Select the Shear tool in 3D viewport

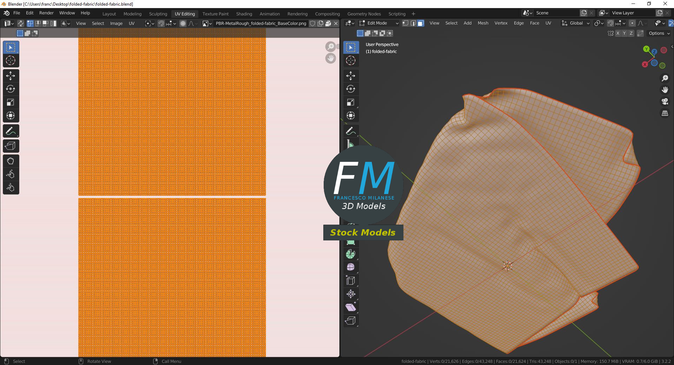tap(351, 307)
